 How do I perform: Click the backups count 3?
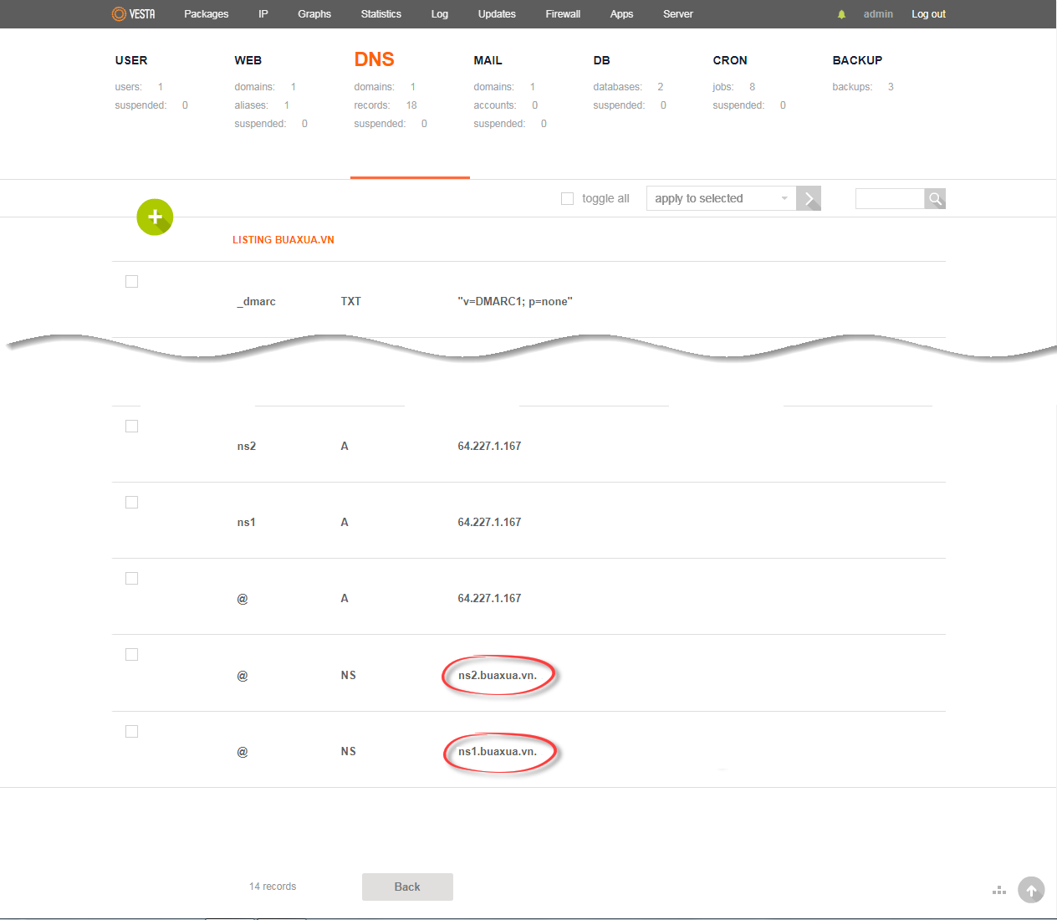tap(891, 87)
